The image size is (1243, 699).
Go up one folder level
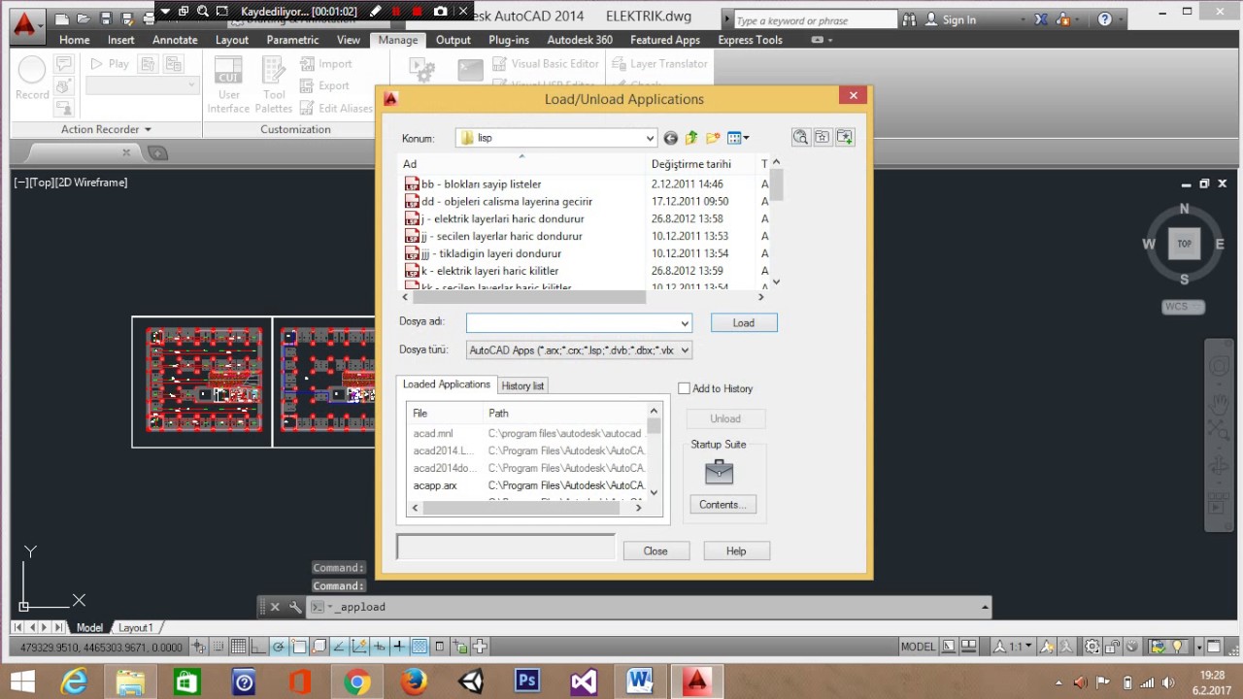(691, 138)
